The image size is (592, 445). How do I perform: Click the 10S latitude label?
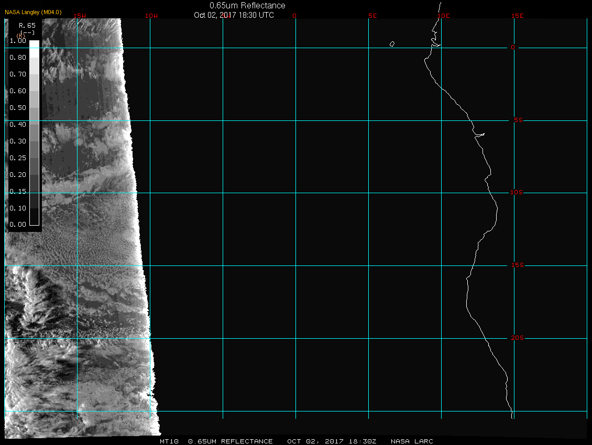[517, 193]
